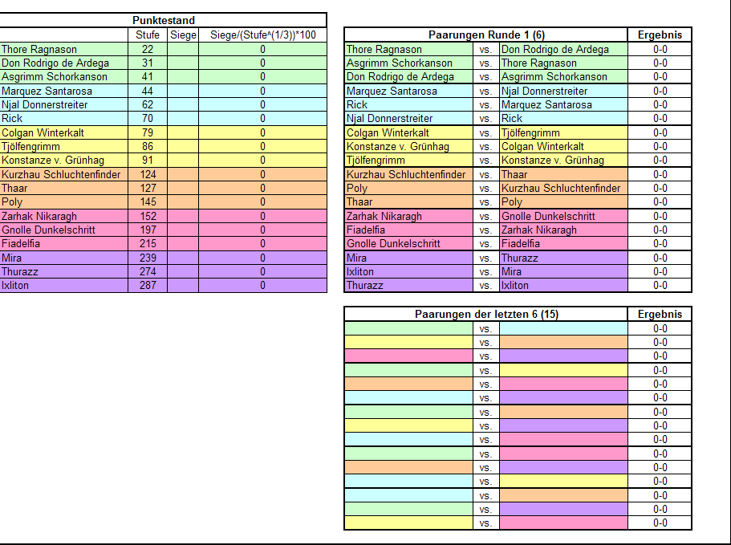Click the Punktestand table title cell
Image resolution: width=731 pixels, height=545 pixels.
pyautogui.click(x=164, y=20)
